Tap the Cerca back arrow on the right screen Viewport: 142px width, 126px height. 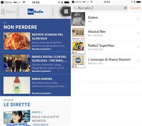(73, 2)
